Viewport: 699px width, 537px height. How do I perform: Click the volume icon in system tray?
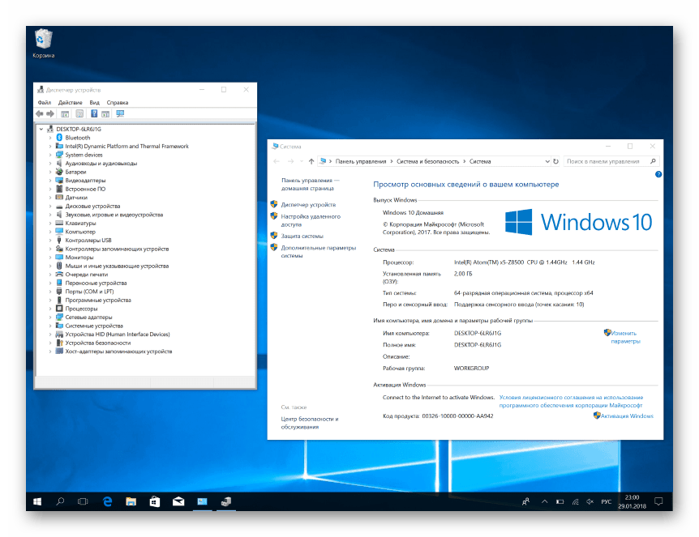click(590, 502)
